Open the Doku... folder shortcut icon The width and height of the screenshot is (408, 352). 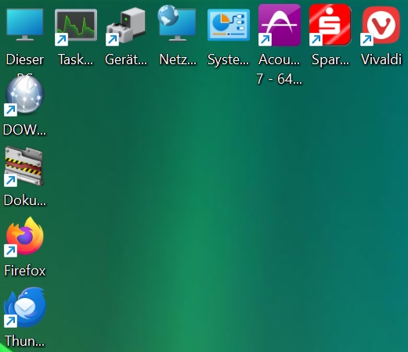coord(24,167)
